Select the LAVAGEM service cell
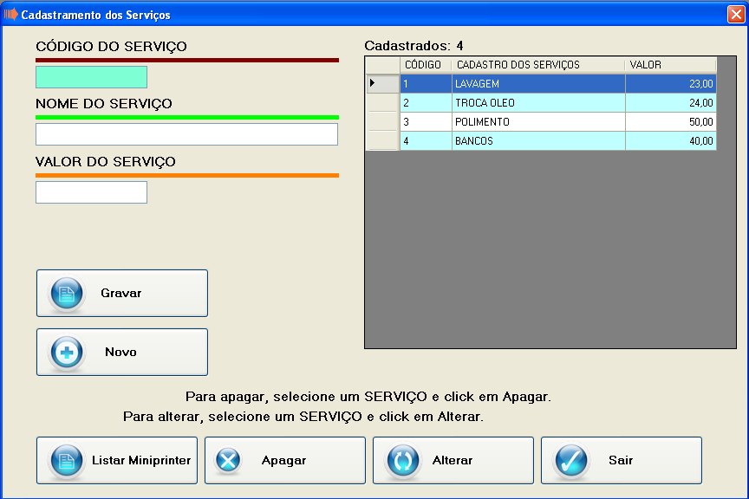 (x=538, y=83)
